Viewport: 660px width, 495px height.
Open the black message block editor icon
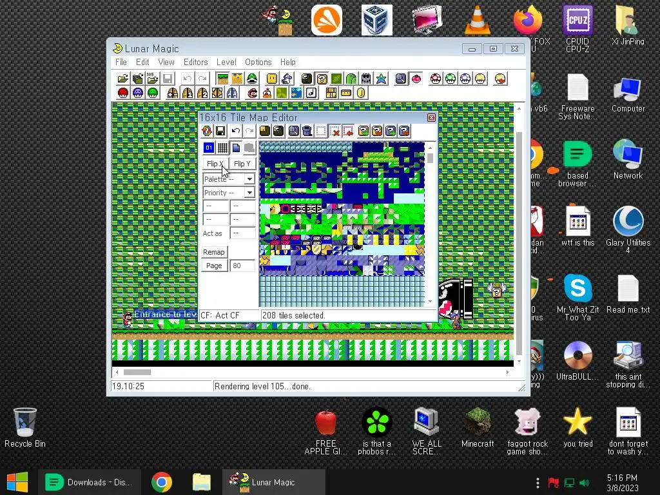[307, 79]
